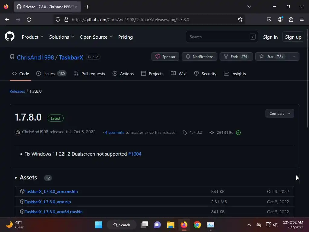Image resolution: width=309 pixels, height=232 pixels.
Task: Fork the repository with Fork button
Action: point(236,56)
